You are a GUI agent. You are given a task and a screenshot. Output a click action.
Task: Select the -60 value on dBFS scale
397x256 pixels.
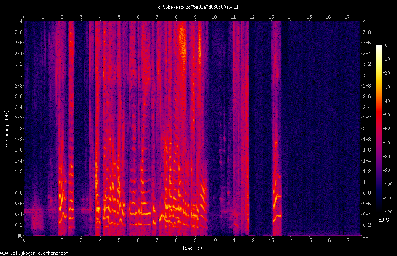pos(386,129)
